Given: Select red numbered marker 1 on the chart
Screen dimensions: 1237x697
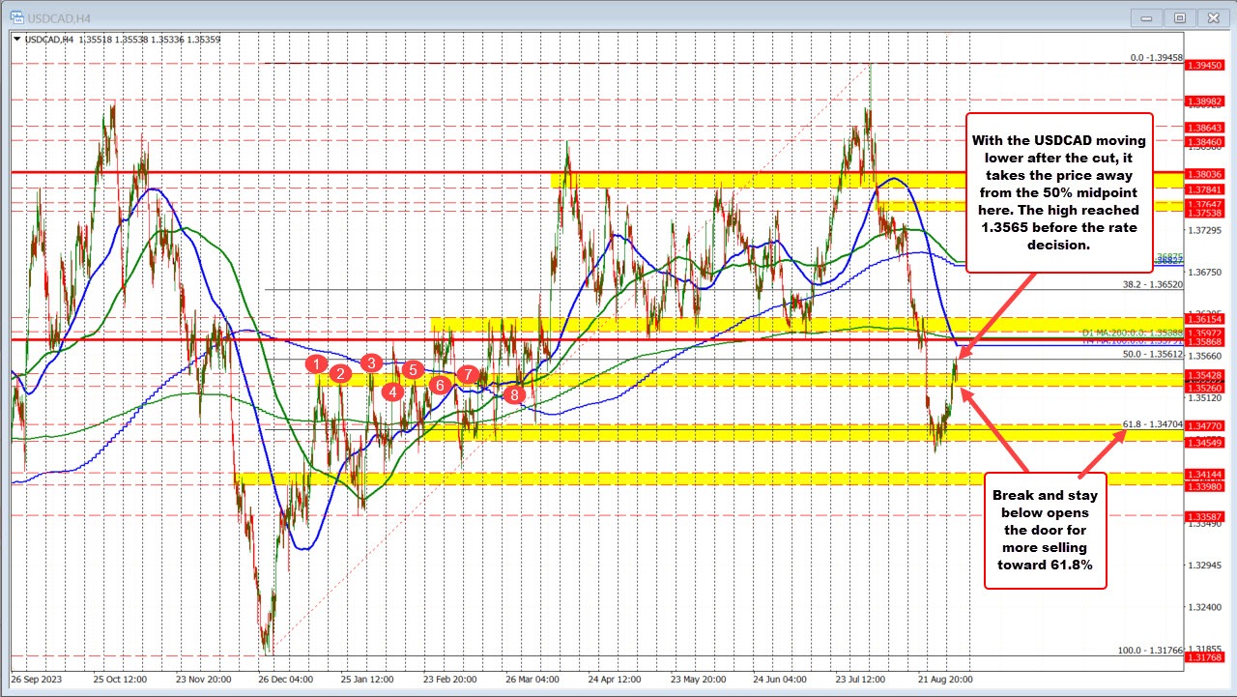Looking at the screenshot, I should pos(318,363).
